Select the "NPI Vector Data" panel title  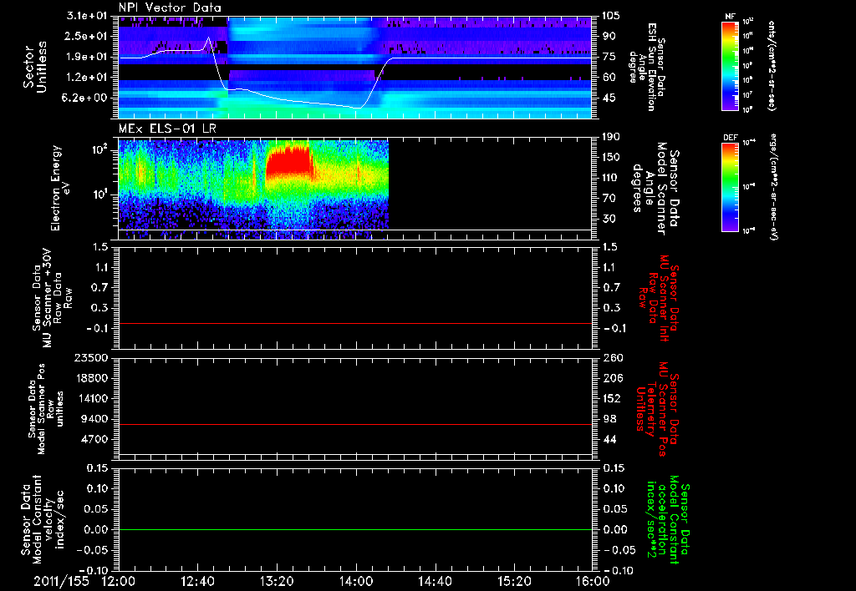click(x=170, y=8)
